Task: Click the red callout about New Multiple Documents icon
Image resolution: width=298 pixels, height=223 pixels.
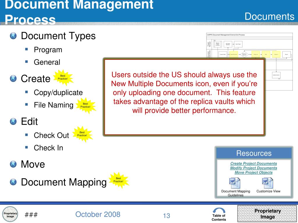Action: (x=184, y=97)
